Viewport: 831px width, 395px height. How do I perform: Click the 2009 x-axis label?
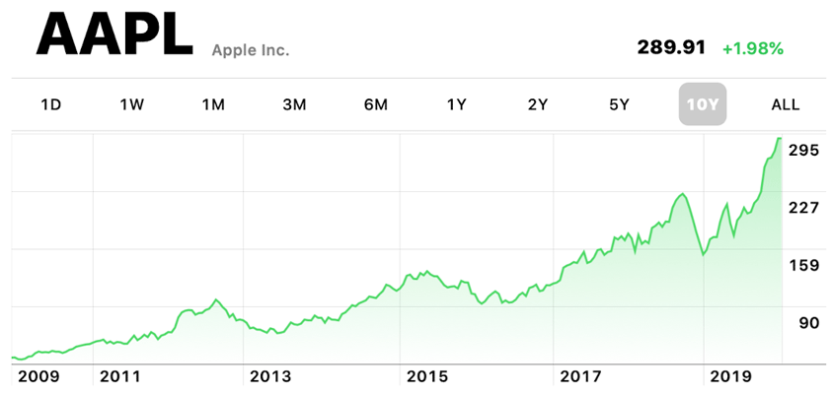click(x=38, y=377)
